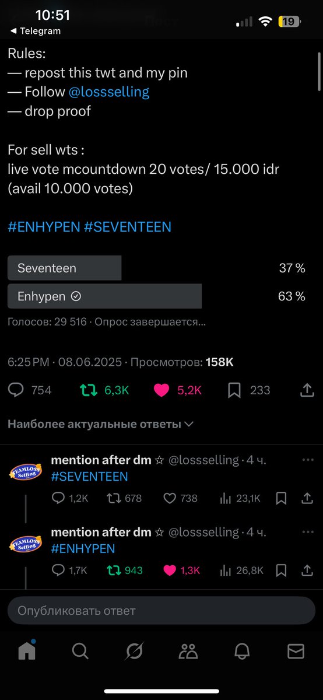The image size is (323, 700).
Task: Undo repost on the 6,3K retweet icon
Action: click(x=89, y=390)
